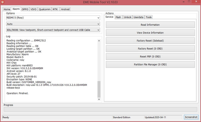Viewport: 201px width, 122px height.
Task: Open the MTK tab
Action: [55, 9]
